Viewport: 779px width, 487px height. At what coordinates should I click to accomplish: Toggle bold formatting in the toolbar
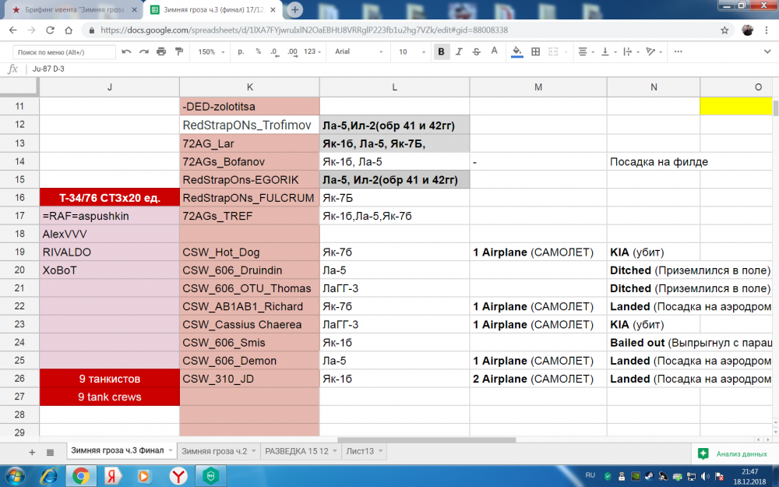(441, 51)
